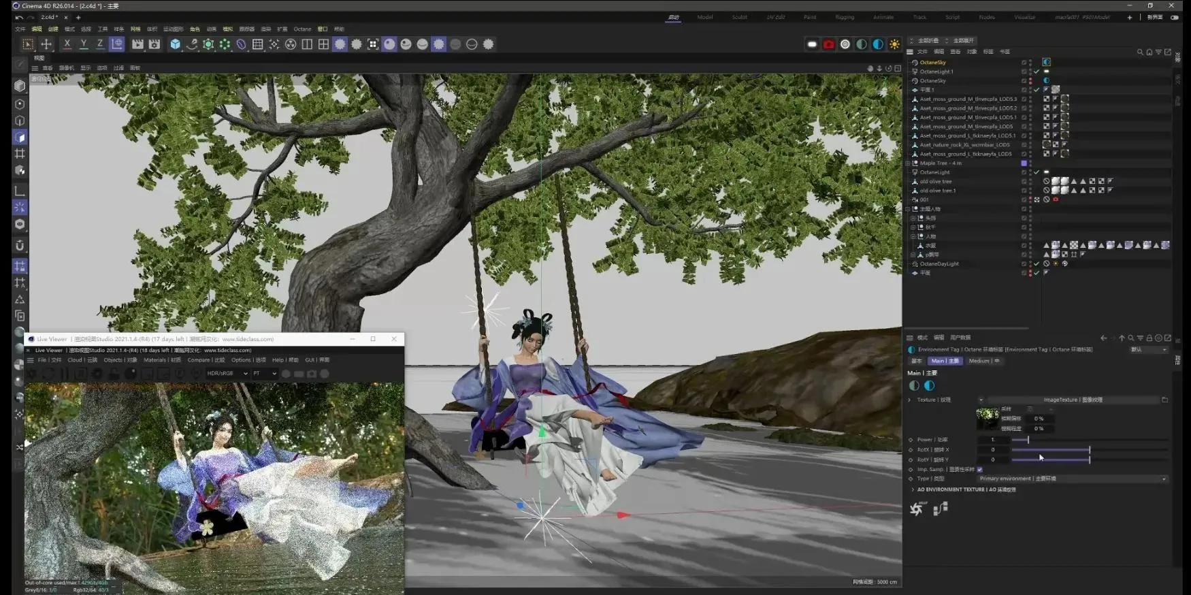Click the environment texture thumbnail preview

point(987,418)
